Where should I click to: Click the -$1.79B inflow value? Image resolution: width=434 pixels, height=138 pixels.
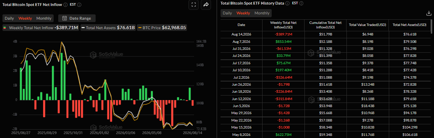pyautogui.click(x=283, y=84)
